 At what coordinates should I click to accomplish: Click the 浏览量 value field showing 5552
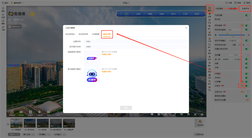[236, 55]
